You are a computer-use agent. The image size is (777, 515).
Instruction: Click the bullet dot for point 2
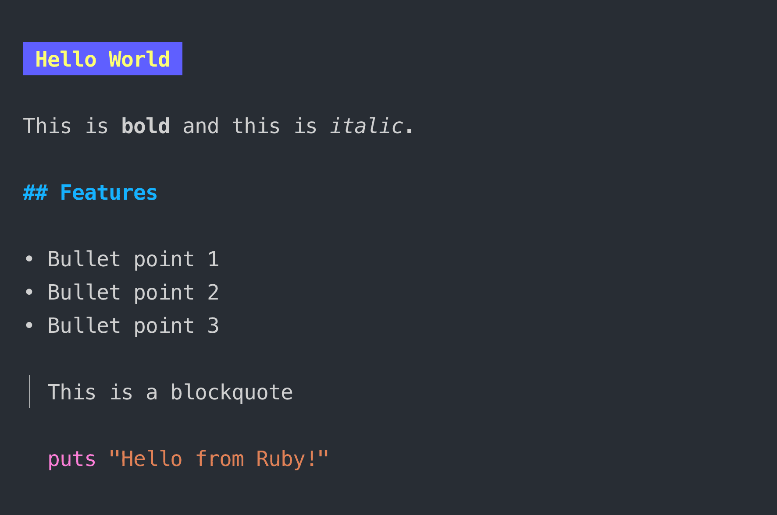click(29, 293)
